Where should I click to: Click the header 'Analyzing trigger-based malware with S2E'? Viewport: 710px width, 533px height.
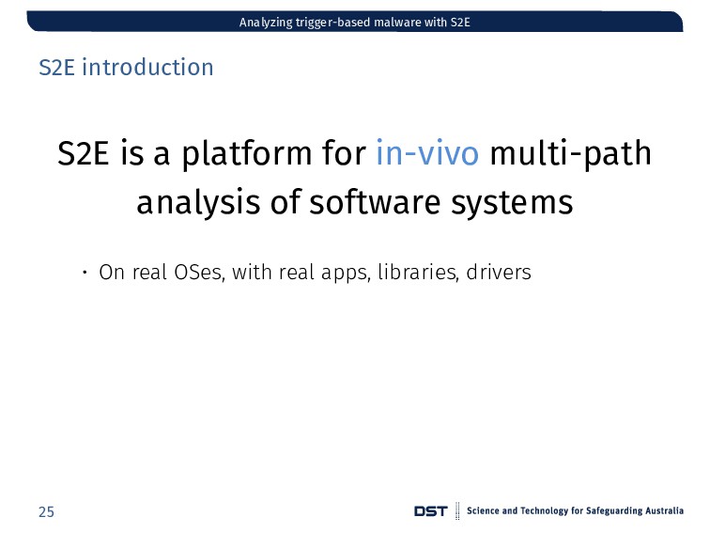point(355,23)
